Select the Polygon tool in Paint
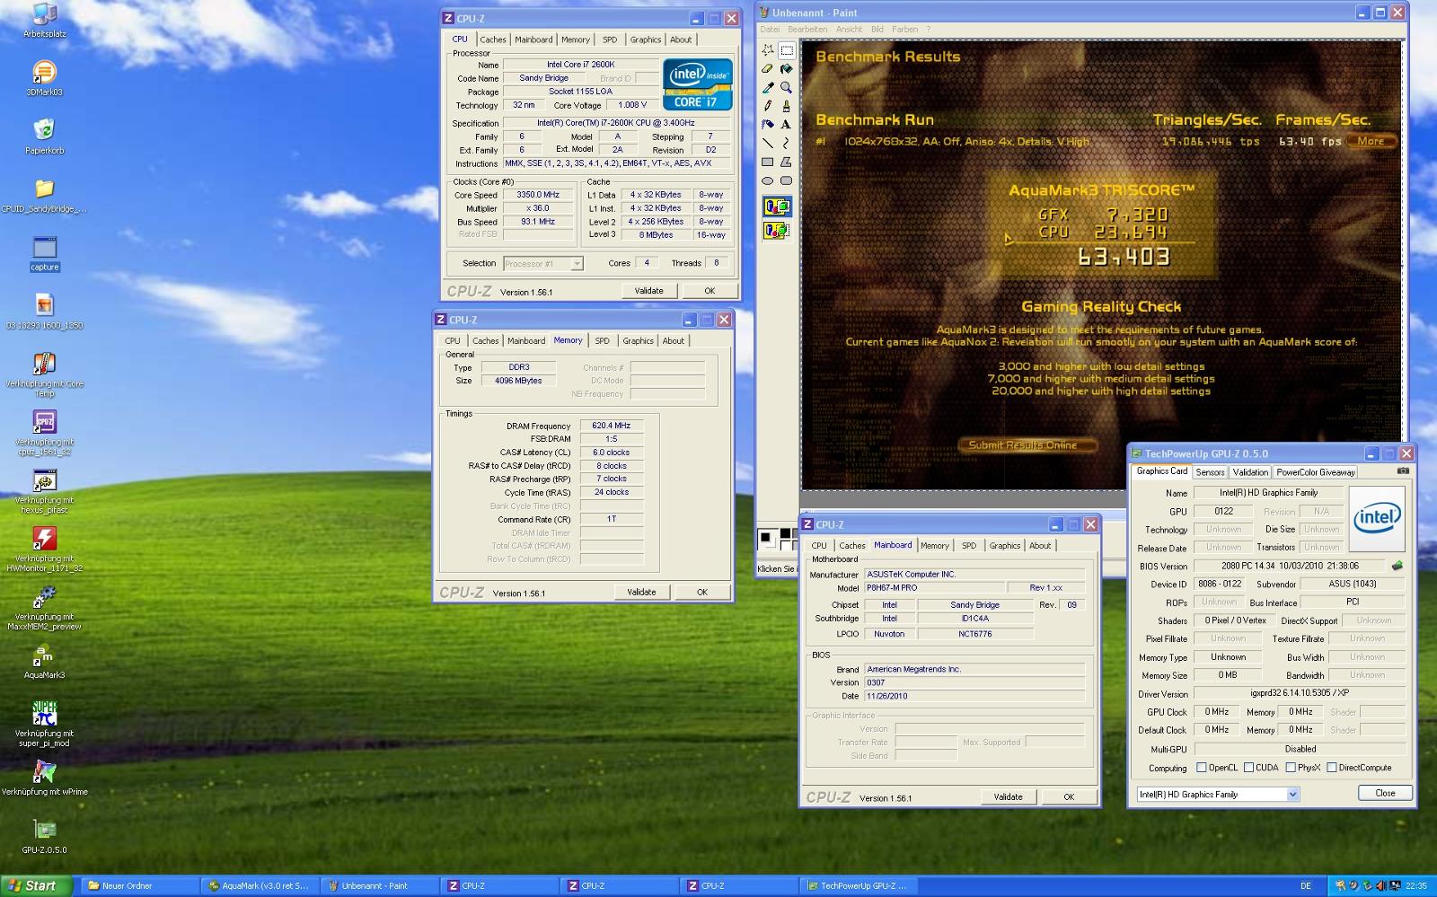Screen dimensions: 1437x897 pos(786,163)
